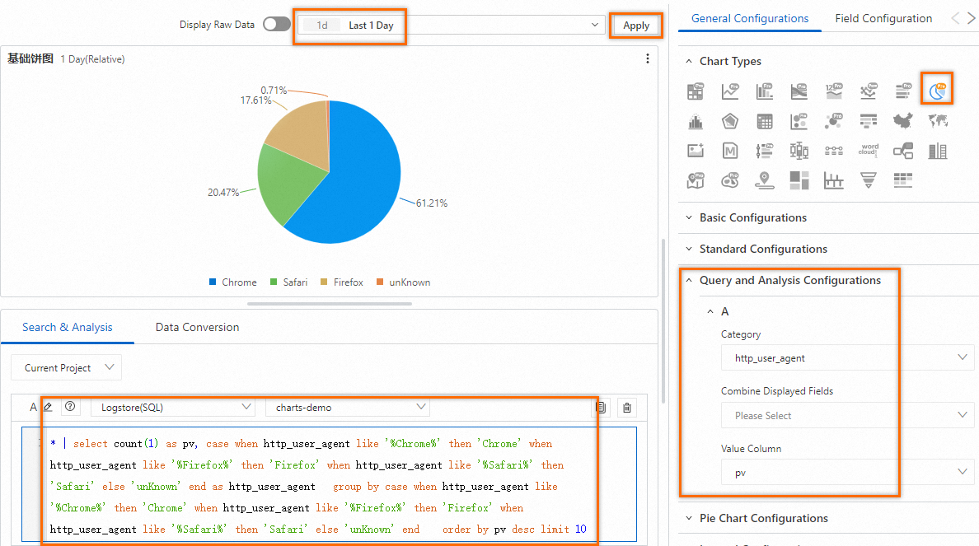Open the Value Column pv dropdown
Image resolution: width=979 pixels, height=546 pixels.
click(x=847, y=473)
